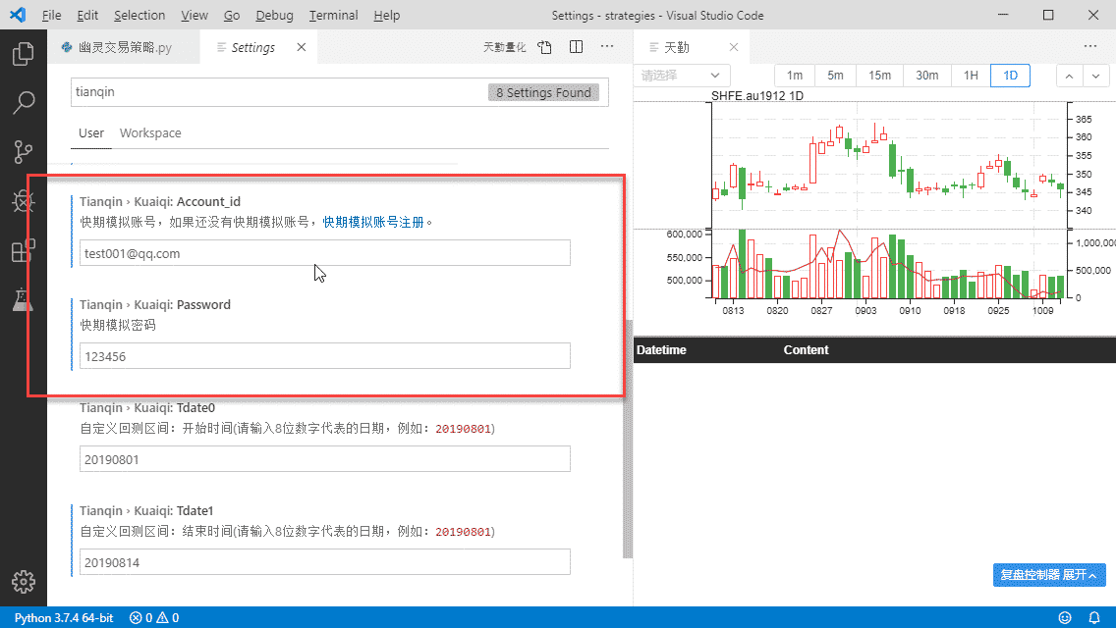Close the 天勤 tab
Screen dimensions: 1116x628
click(x=734, y=47)
